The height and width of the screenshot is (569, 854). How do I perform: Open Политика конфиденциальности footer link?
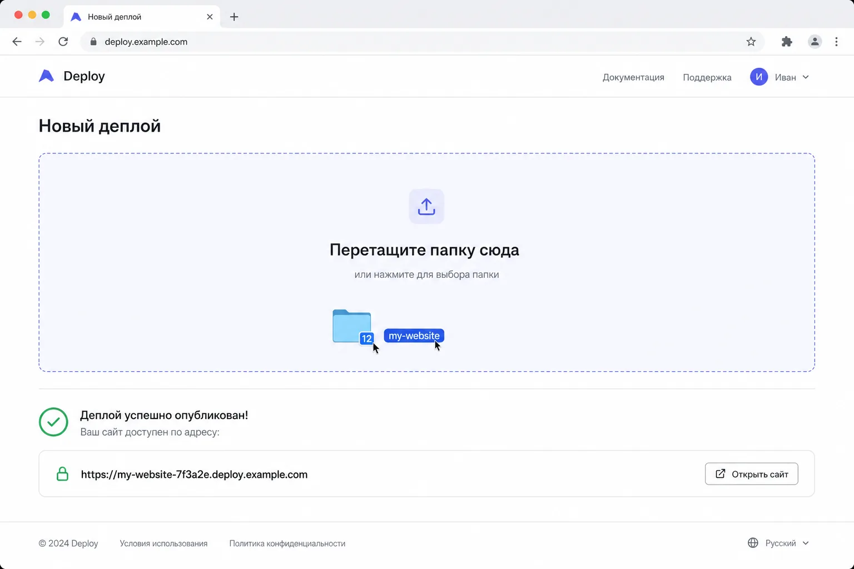tap(287, 543)
